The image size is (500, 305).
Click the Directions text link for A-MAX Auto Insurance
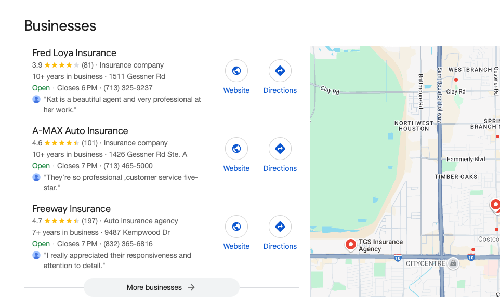[x=280, y=168]
